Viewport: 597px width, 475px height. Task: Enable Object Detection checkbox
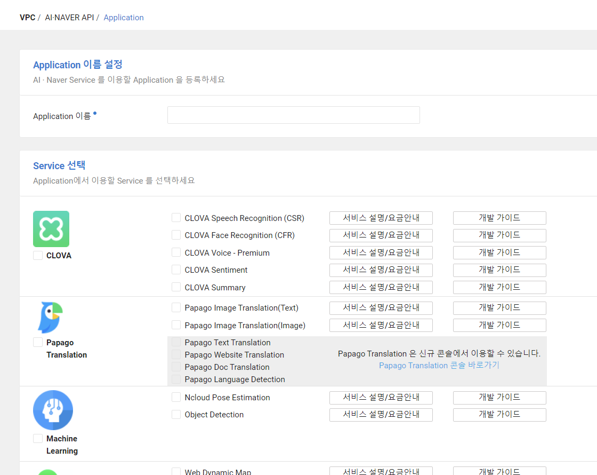pos(176,414)
